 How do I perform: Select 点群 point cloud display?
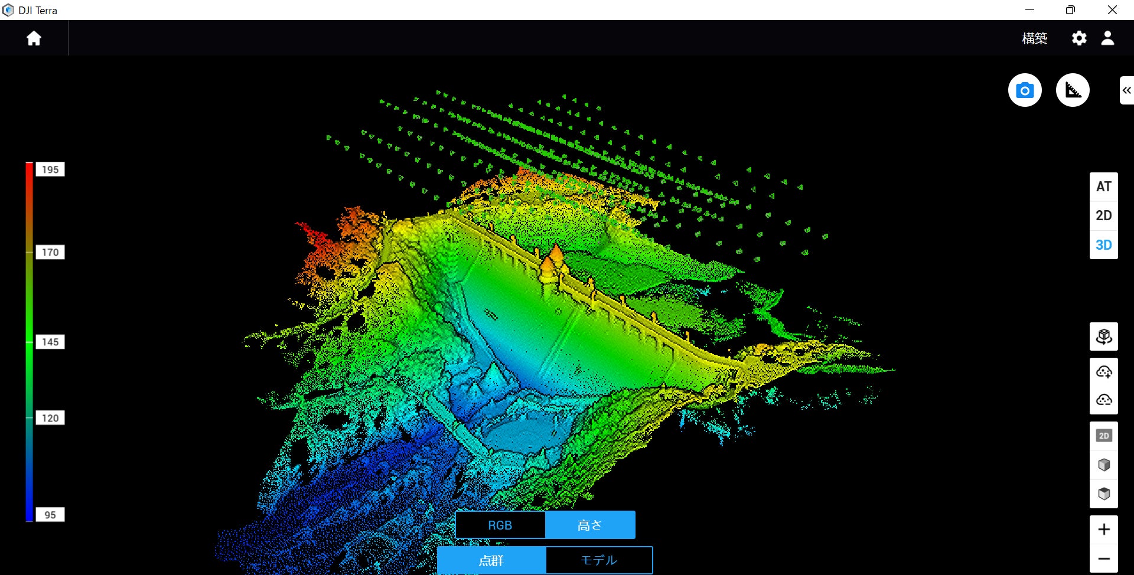coord(491,560)
